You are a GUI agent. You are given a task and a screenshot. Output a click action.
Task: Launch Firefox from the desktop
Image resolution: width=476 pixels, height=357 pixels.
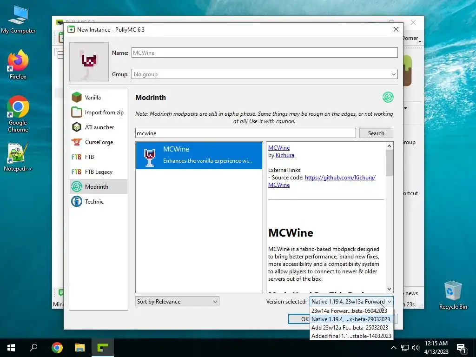(x=18, y=65)
